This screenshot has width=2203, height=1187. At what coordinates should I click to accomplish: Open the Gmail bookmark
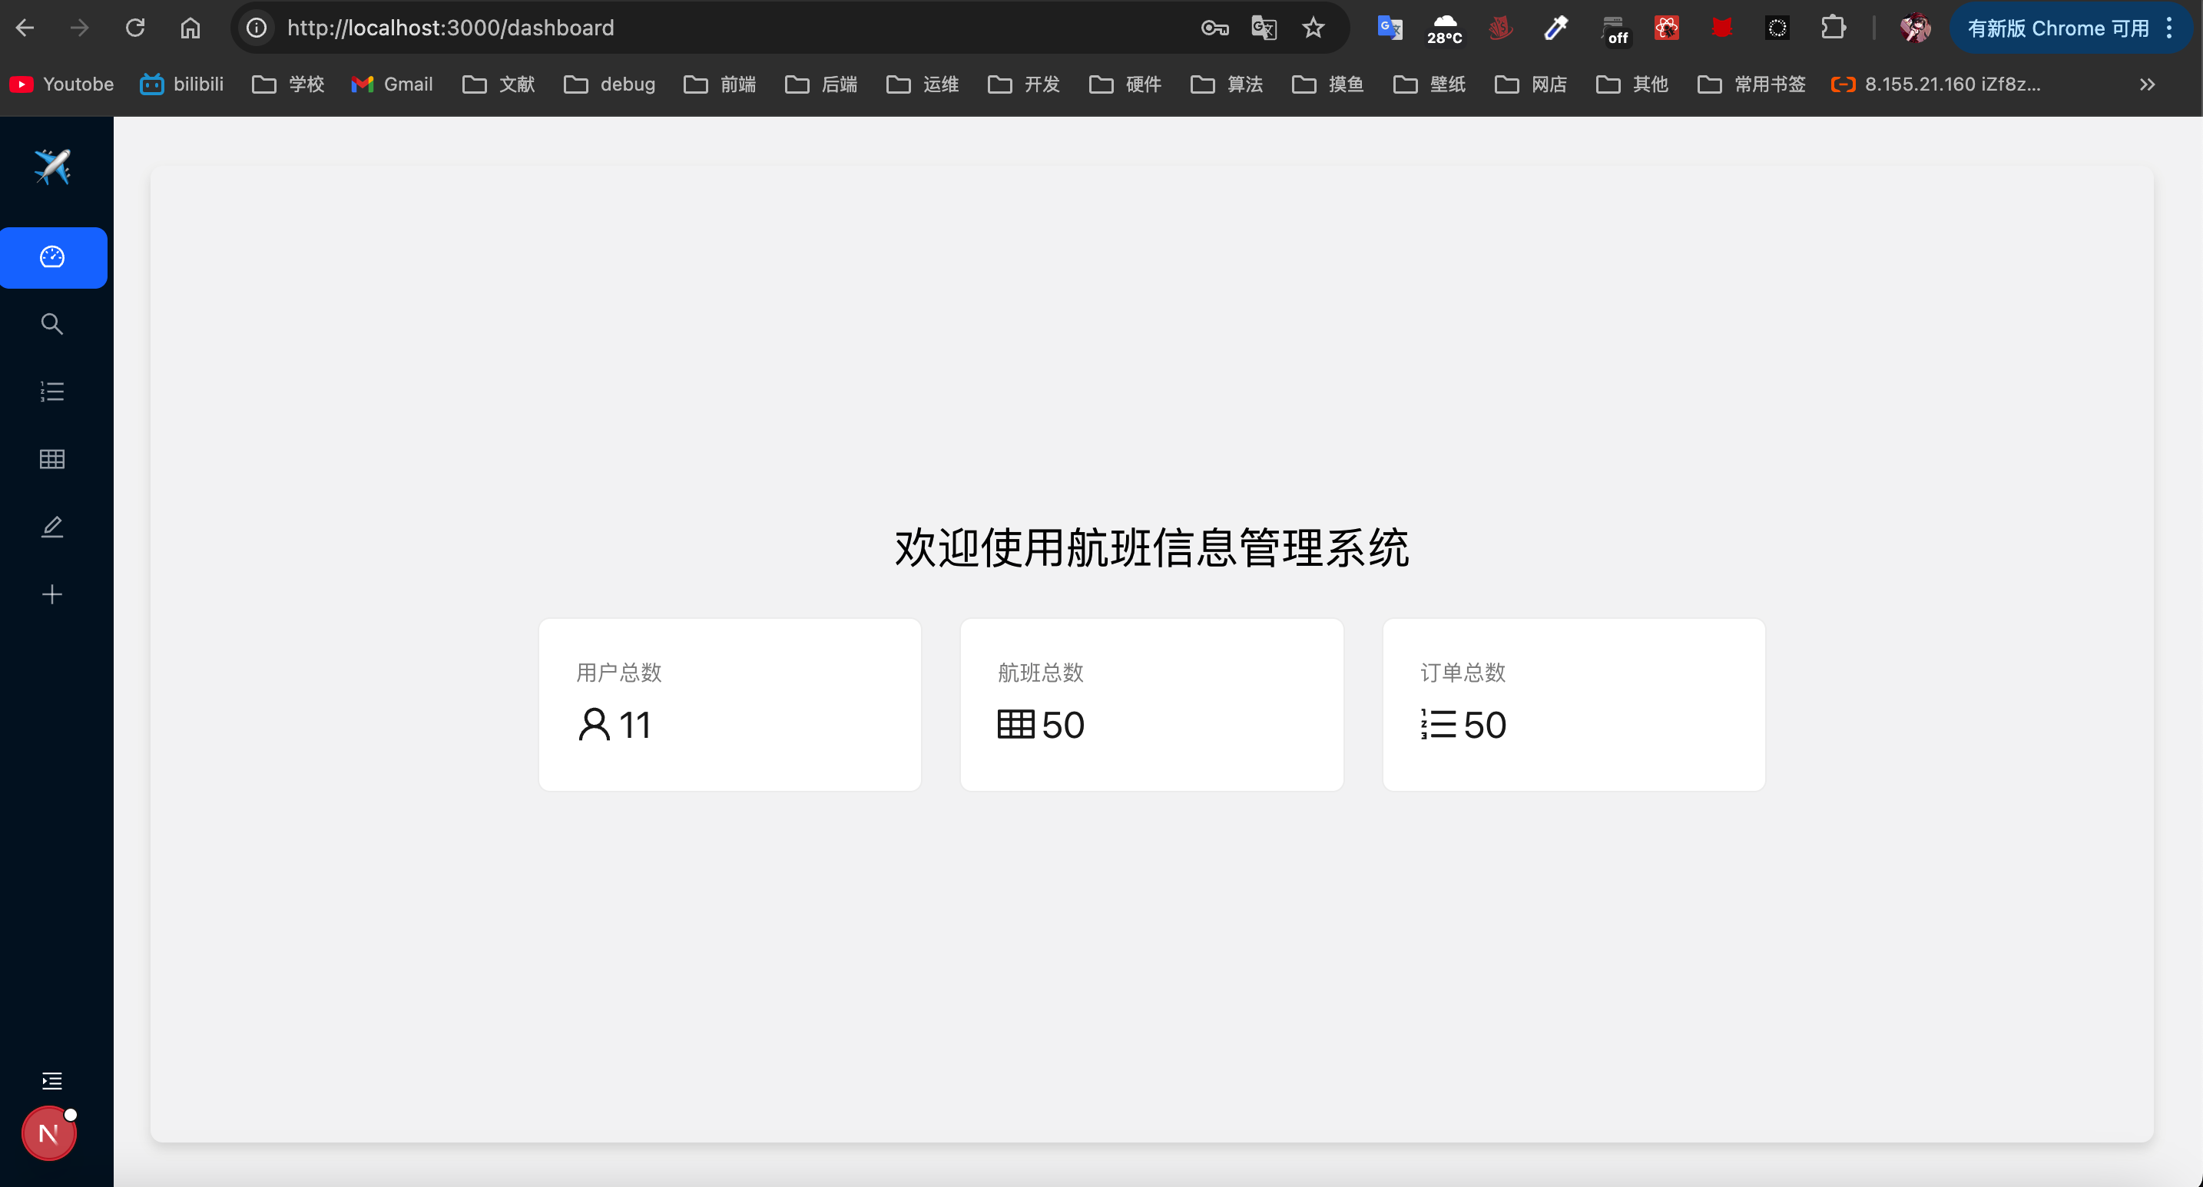coord(393,84)
